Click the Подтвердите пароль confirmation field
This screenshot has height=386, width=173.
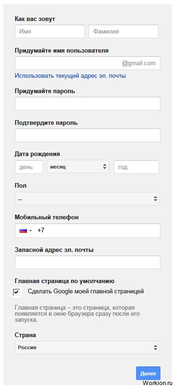88,135
